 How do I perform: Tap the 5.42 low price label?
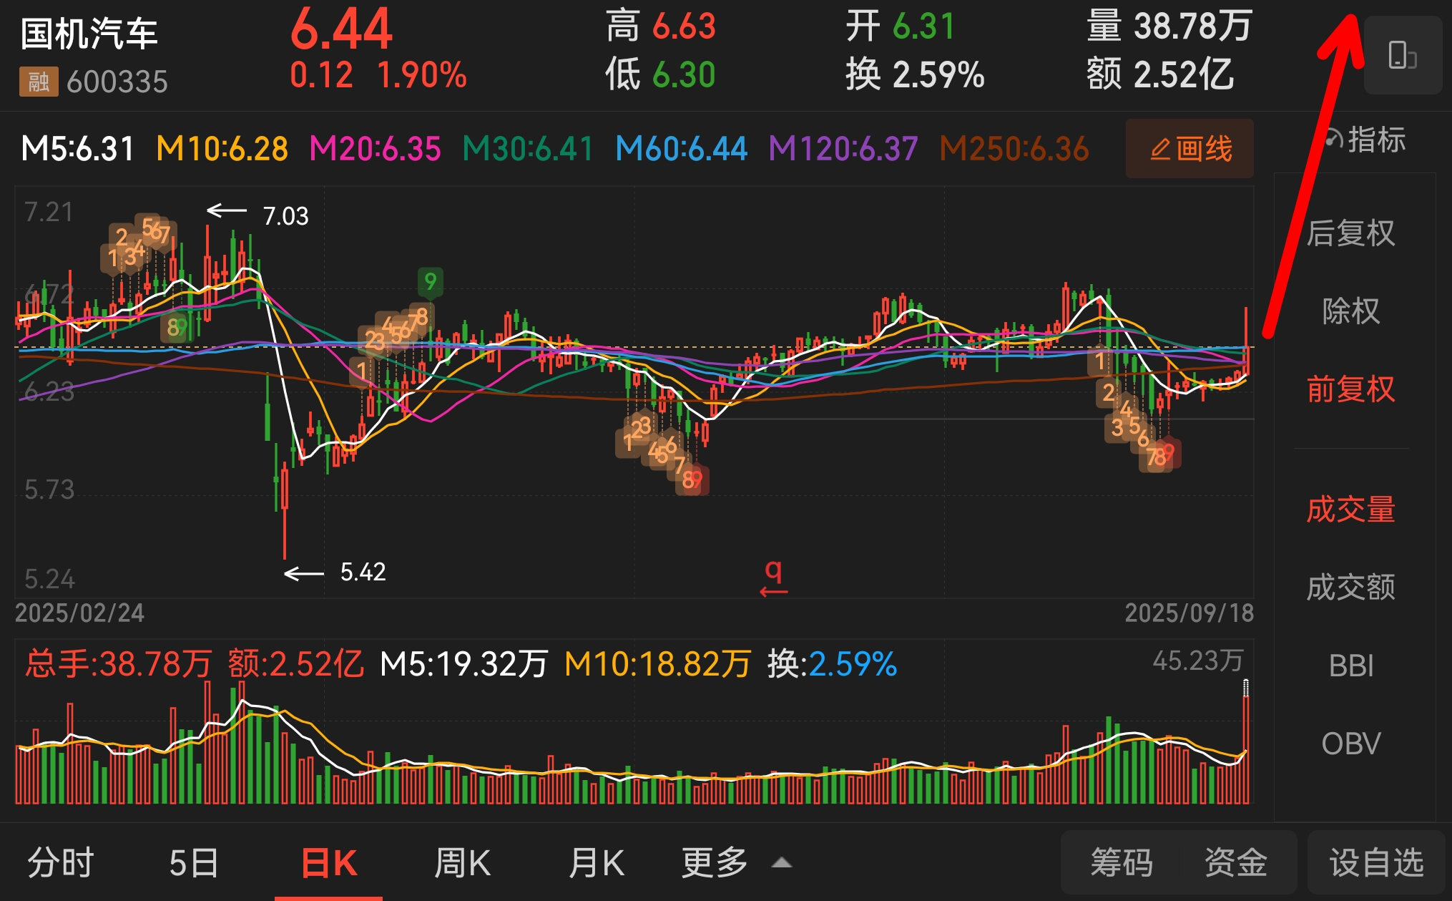pyautogui.click(x=363, y=572)
